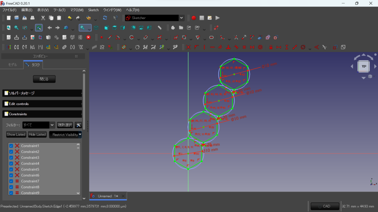Uncheck the Constraint6 checkbox

pos(11,175)
